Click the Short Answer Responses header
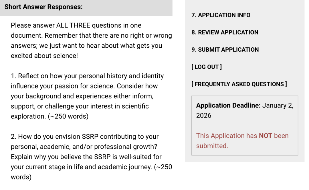The image size is (309, 190). coord(43,7)
